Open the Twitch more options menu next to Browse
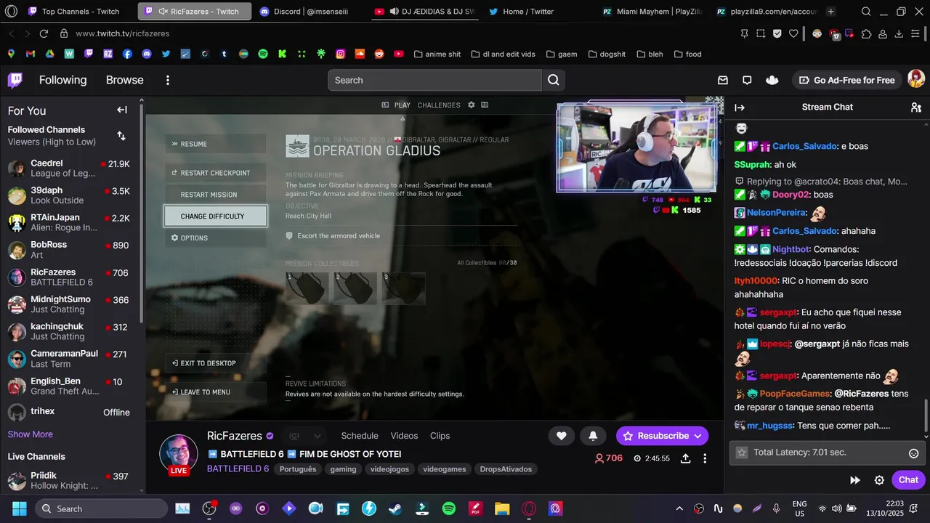 click(x=168, y=80)
